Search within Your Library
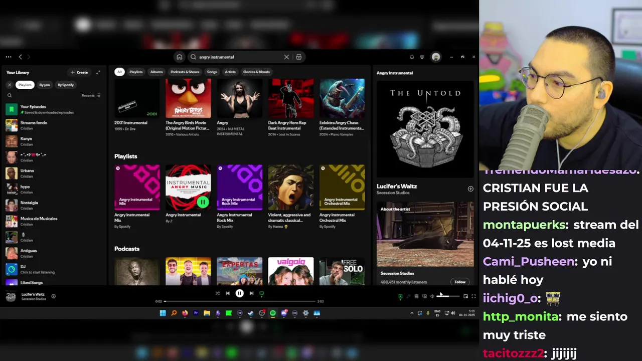 point(9,95)
